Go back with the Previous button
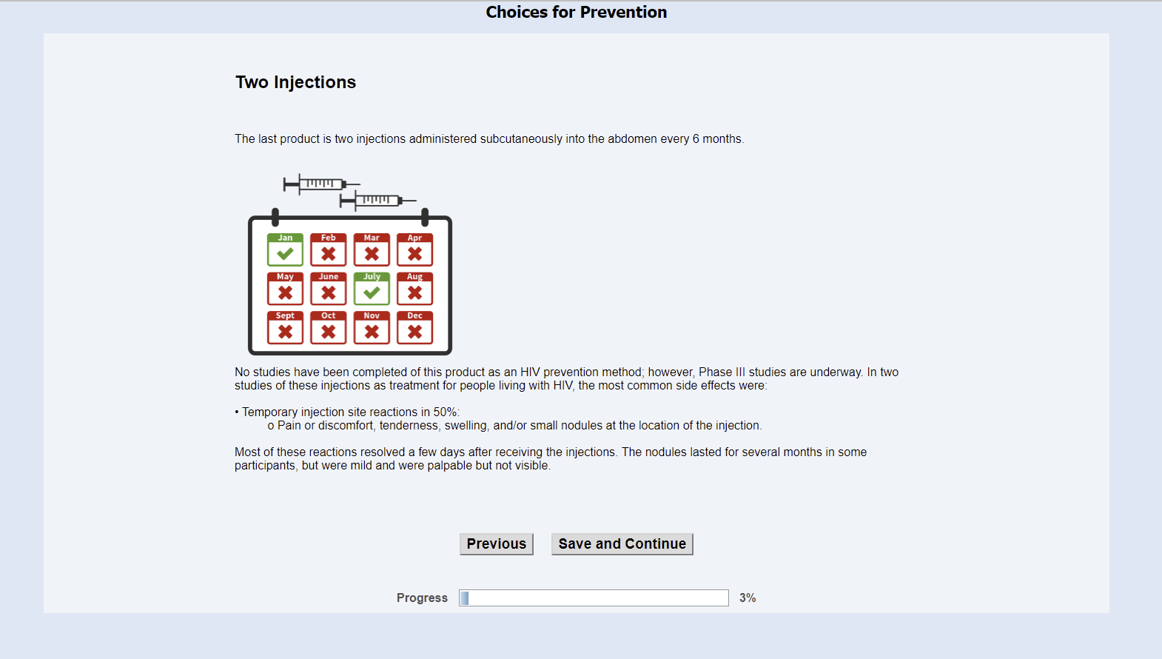The image size is (1162, 659). point(496,543)
